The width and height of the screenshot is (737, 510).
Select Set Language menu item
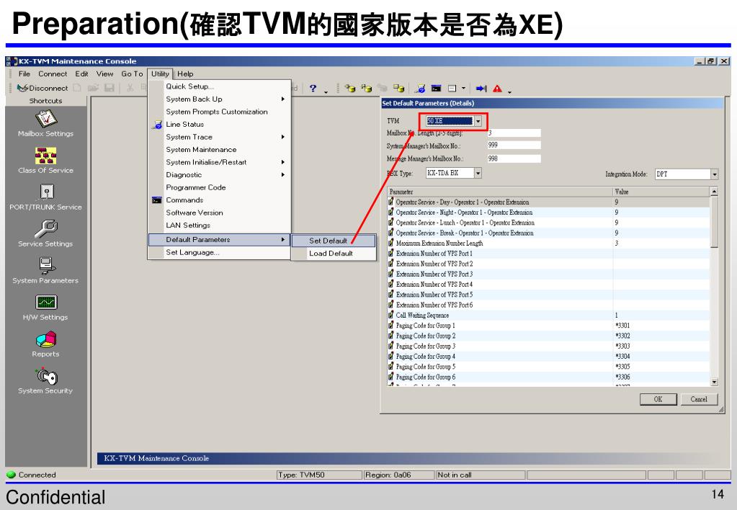pyautogui.click(x=220, y=252)
